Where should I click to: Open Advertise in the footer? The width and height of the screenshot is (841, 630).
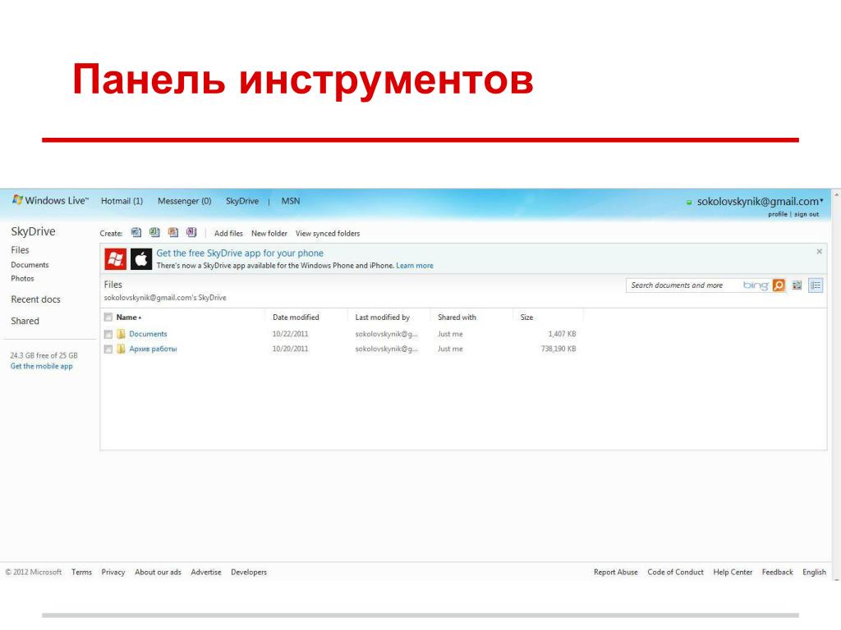[x=206, y=572]
